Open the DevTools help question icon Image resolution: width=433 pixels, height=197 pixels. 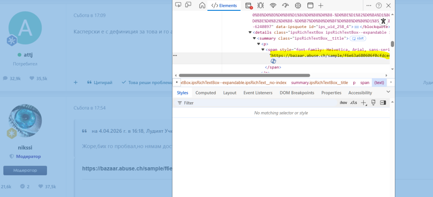click(378, 5)
